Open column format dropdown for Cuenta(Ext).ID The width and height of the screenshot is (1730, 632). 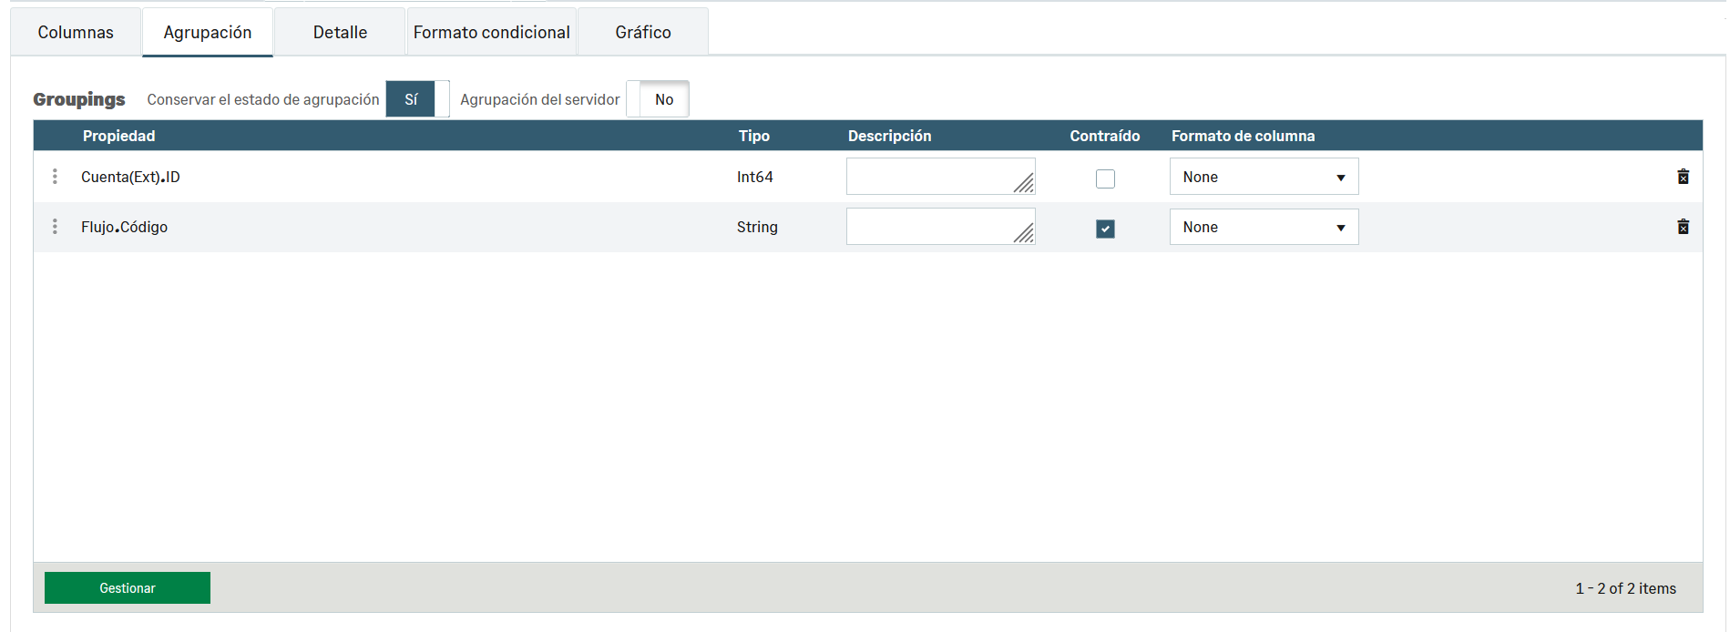pos(1264,177)
